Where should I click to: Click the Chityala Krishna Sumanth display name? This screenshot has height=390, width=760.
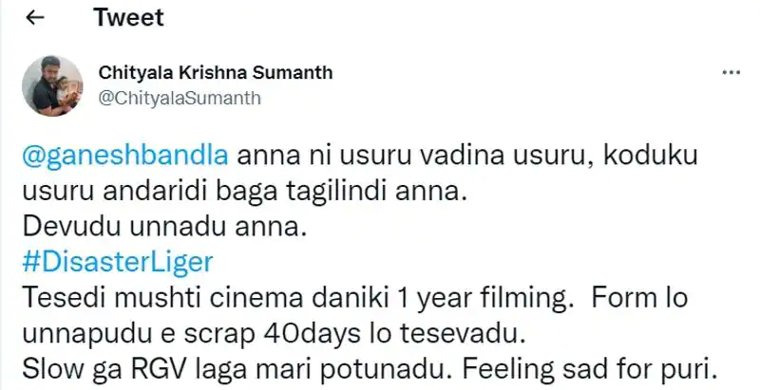click(x=216, y=72)
